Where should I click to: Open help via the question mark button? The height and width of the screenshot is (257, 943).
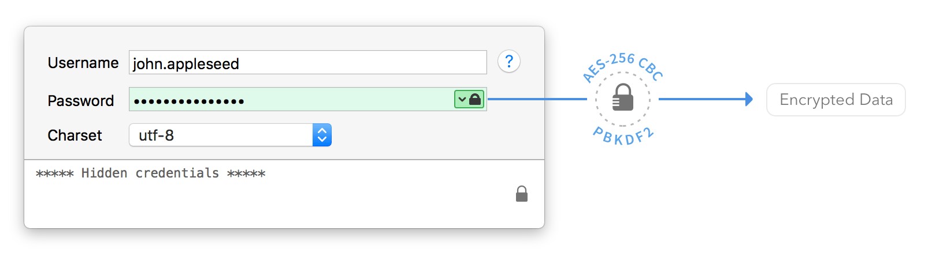coord(509,61)
